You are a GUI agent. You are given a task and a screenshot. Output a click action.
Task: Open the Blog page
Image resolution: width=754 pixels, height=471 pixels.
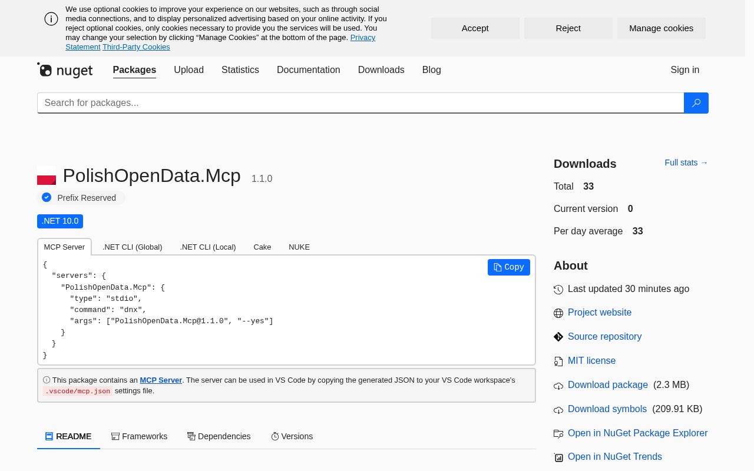432,70
